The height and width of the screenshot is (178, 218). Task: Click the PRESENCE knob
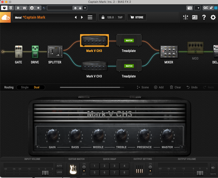145,134
